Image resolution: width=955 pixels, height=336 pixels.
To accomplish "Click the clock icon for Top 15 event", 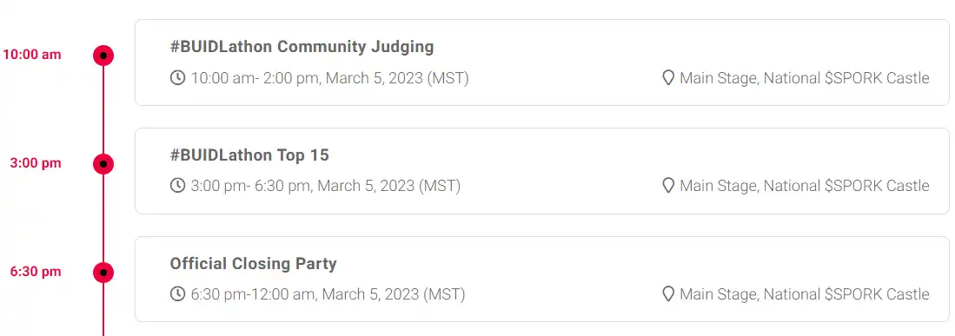I will tap(177, 186).
